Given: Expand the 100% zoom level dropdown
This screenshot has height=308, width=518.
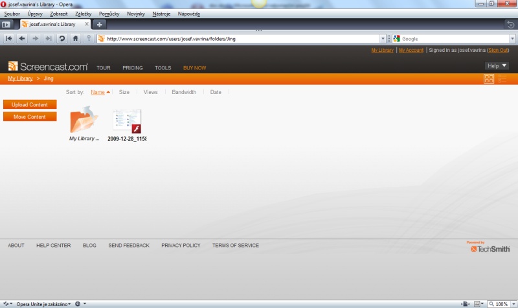Looking at the screenshot, I should (x=513, y=304).
